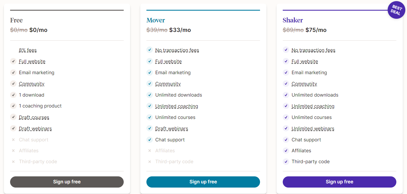Click checkmark beside Mover Chat support
Viewport: 407px width, 194px height.
150,140
